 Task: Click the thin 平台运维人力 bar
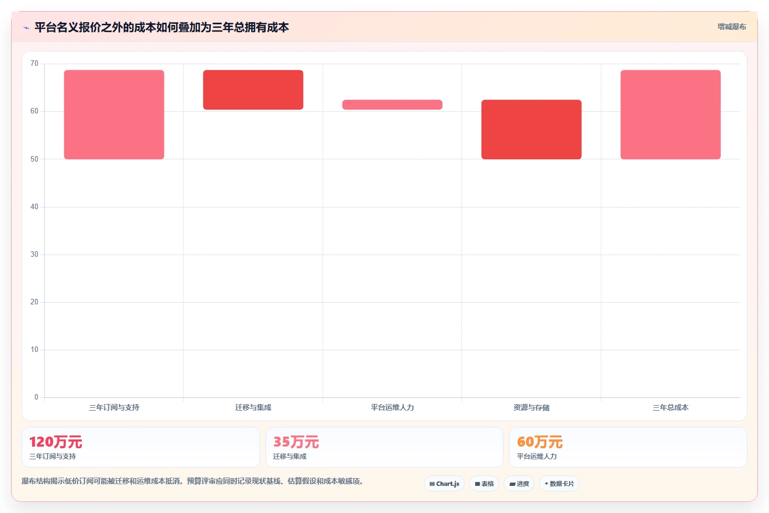[392, 105]
